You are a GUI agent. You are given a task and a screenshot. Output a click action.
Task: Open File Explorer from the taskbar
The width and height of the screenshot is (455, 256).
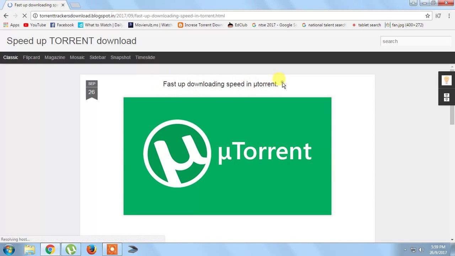coord(30,249)
